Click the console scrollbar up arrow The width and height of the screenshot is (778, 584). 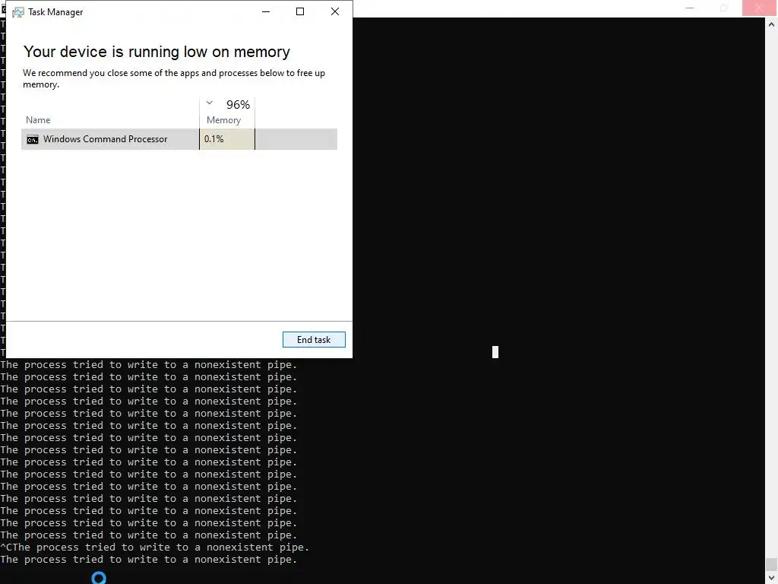click(772, 24)
